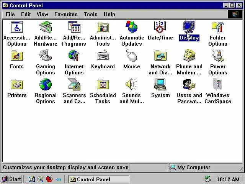Click the Start button
The image size is (245, 184).
(x=11, y=179)
